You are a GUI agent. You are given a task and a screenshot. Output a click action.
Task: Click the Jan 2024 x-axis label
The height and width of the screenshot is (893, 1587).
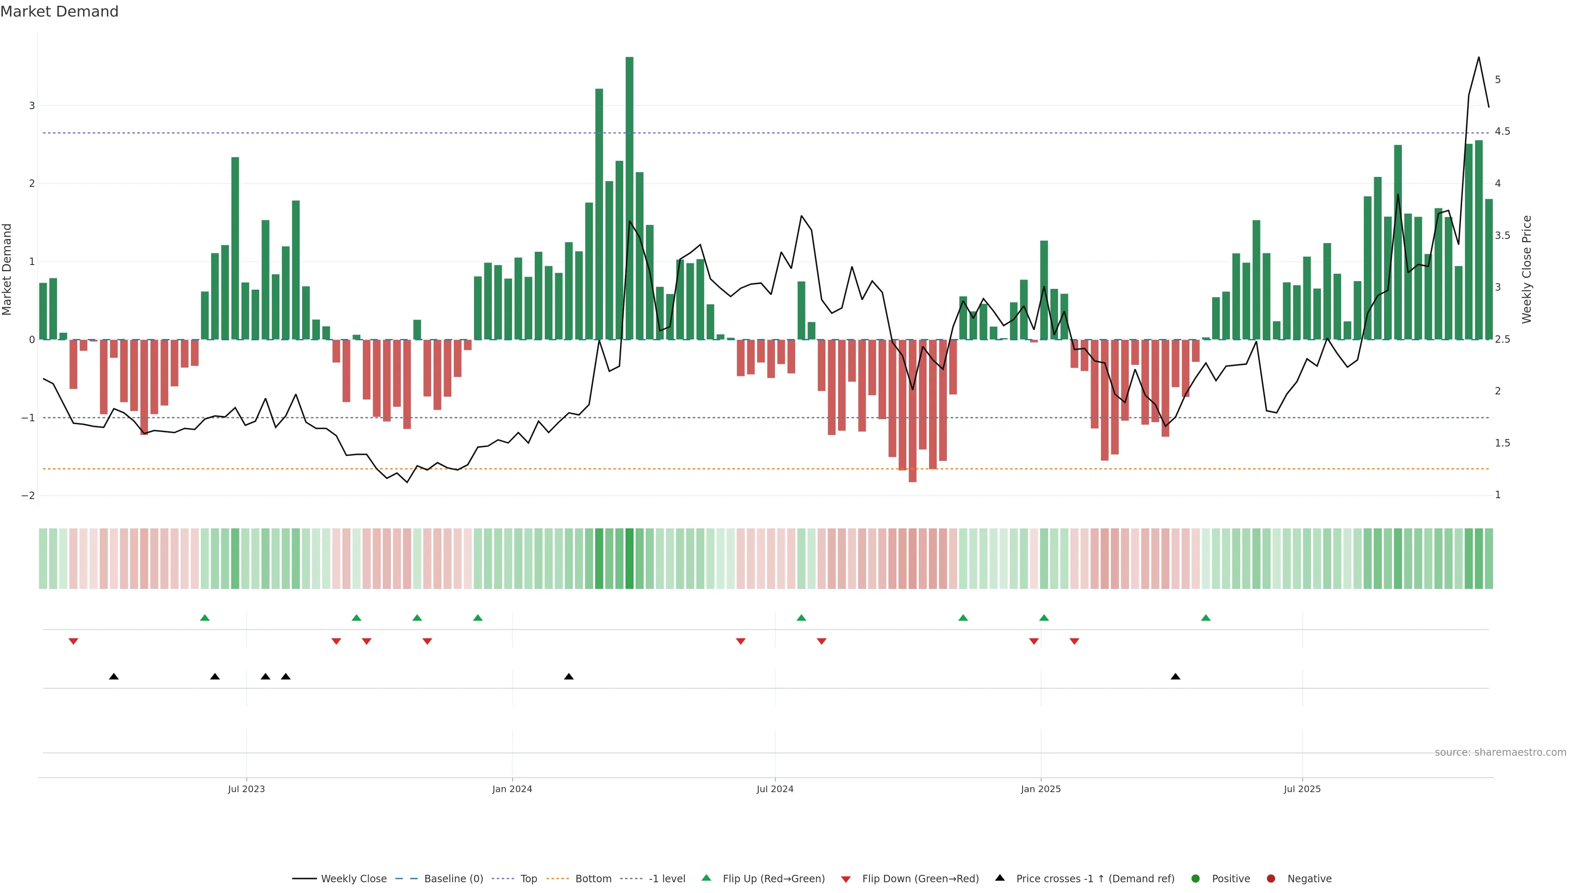coord(512,789)
